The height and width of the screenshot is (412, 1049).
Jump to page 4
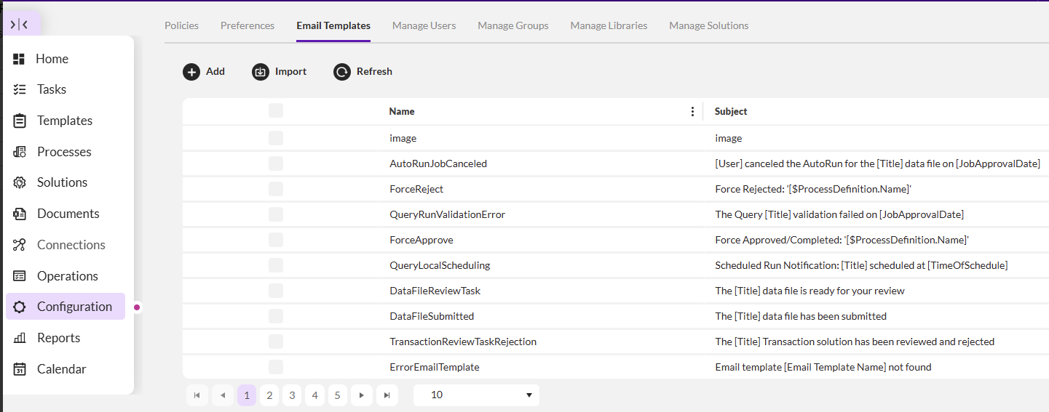point(314,395)
